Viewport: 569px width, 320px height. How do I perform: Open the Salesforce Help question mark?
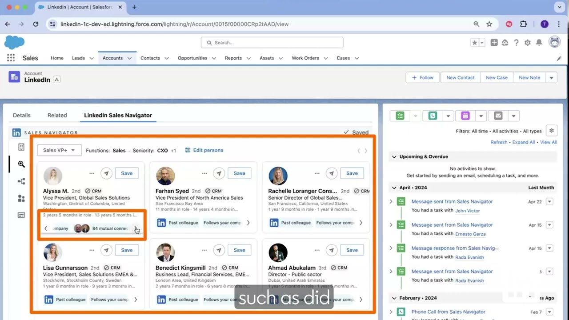pos(516,43)
